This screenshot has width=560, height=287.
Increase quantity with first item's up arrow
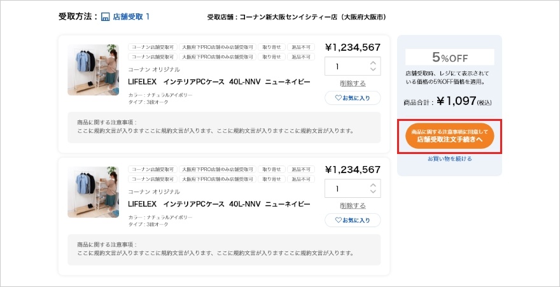(373, 63)
